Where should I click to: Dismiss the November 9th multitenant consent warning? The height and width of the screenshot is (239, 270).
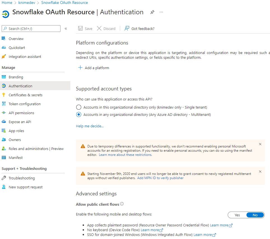click(260, 172)
